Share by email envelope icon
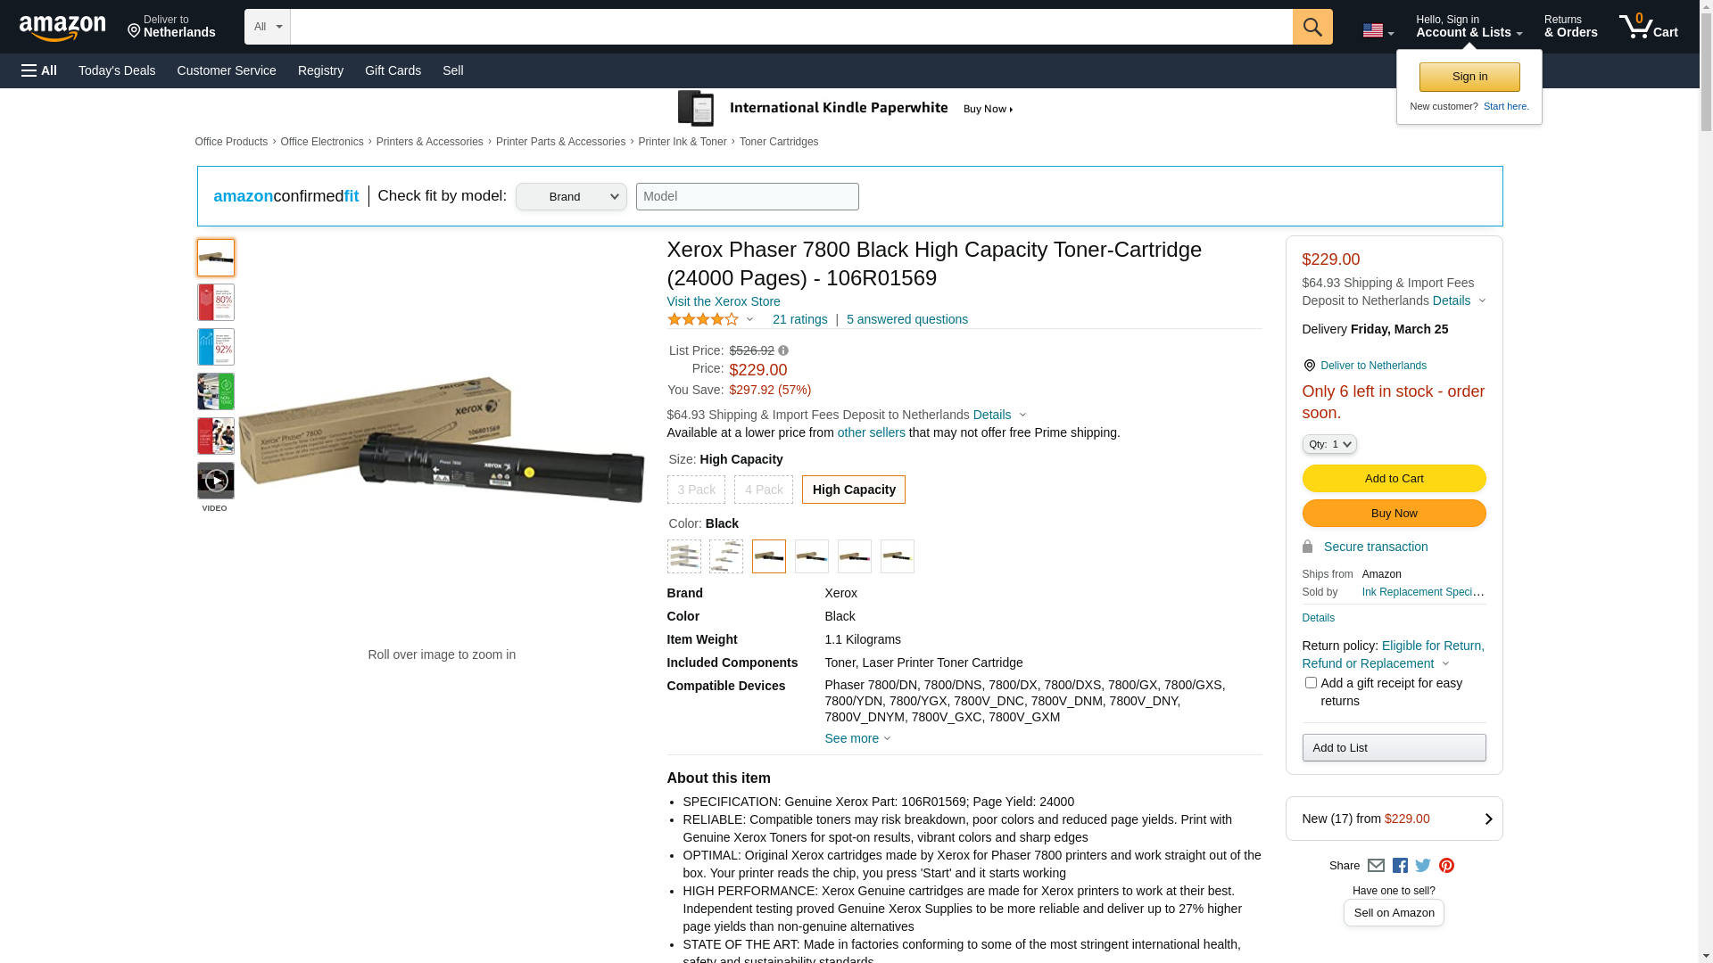1713x963 pixels. [x=1376, y=866]
